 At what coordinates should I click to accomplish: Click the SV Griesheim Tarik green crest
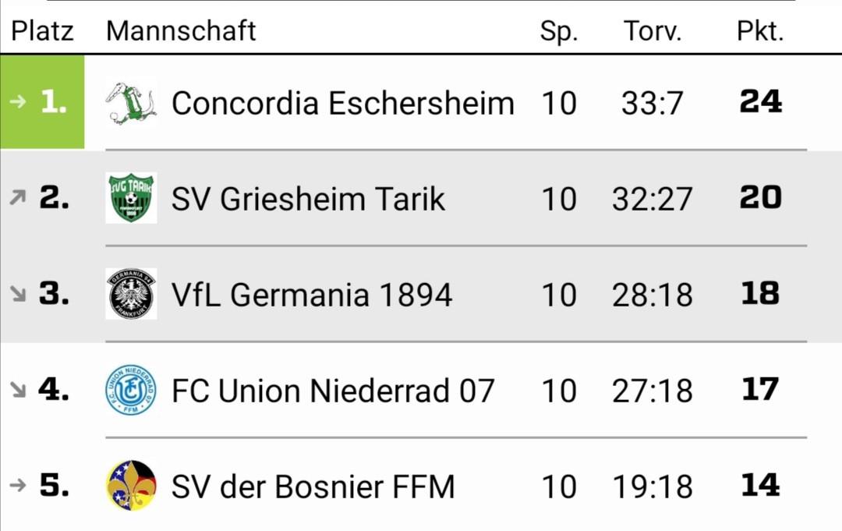pos(131,198)
